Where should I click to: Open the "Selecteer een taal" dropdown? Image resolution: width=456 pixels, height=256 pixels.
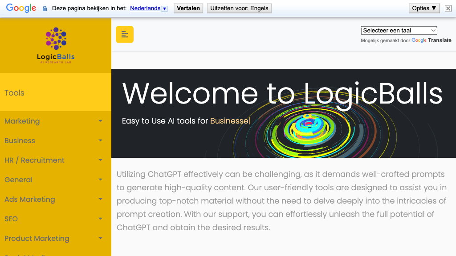399,30
